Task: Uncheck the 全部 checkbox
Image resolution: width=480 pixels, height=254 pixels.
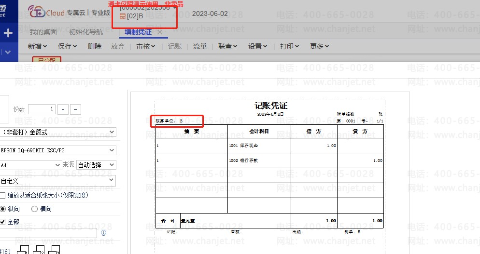Action: coord(3,222)
